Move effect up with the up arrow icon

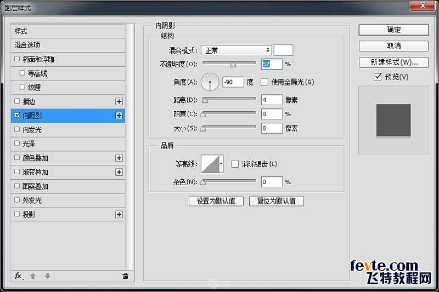pyautogui.click(x=33, y=276)
